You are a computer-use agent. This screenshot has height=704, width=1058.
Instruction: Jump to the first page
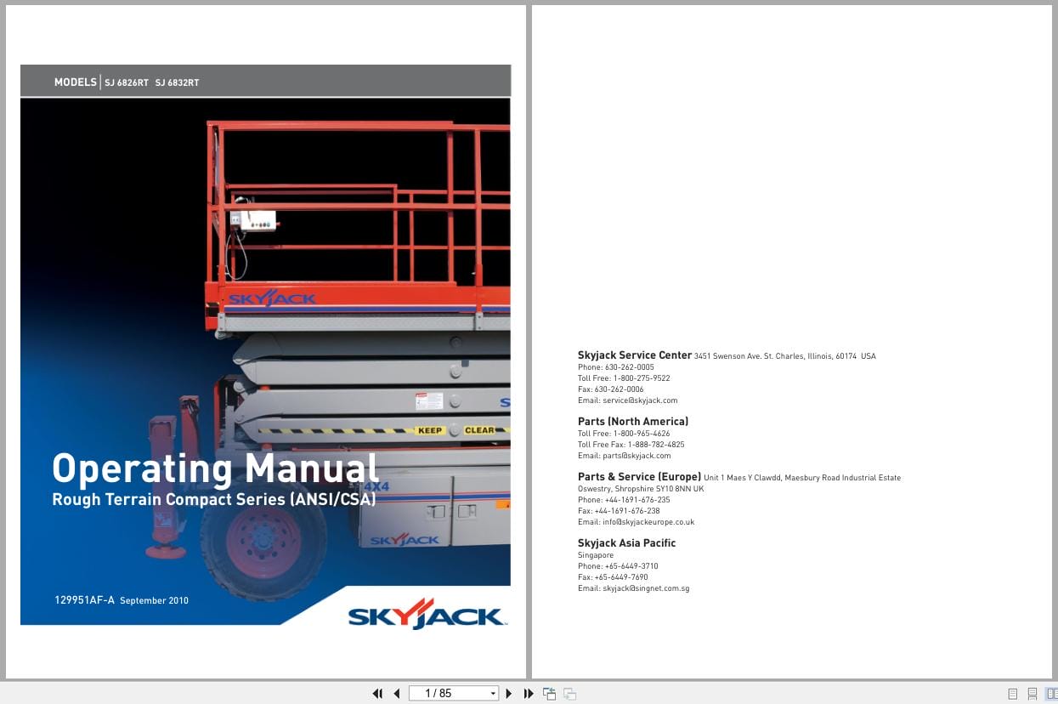(x=377, y=693)
